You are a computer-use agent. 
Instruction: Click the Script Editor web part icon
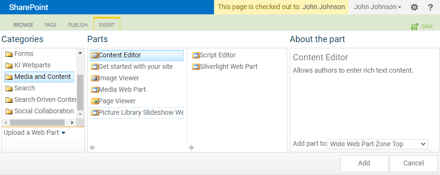coord(196,55)
